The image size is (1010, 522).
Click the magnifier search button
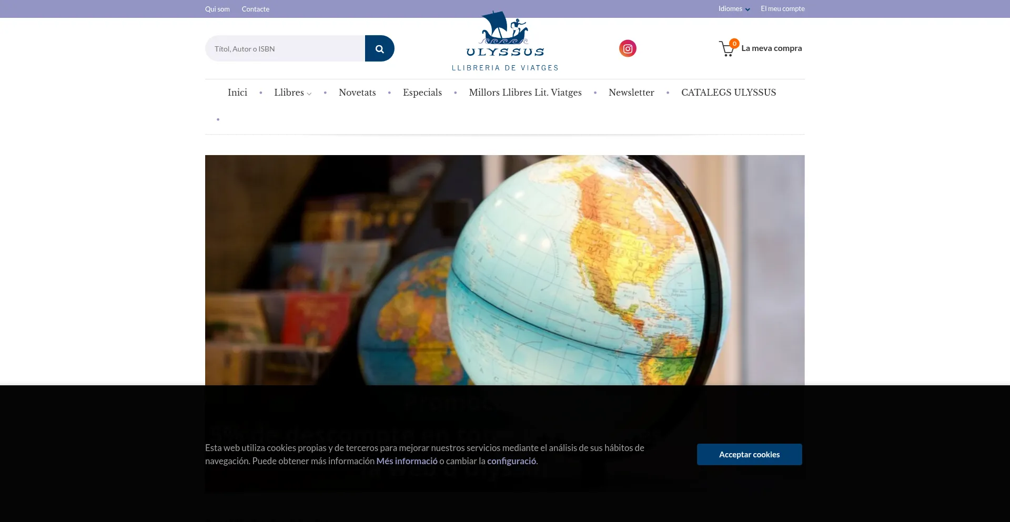pyautogui.click(x=379, y=48)
